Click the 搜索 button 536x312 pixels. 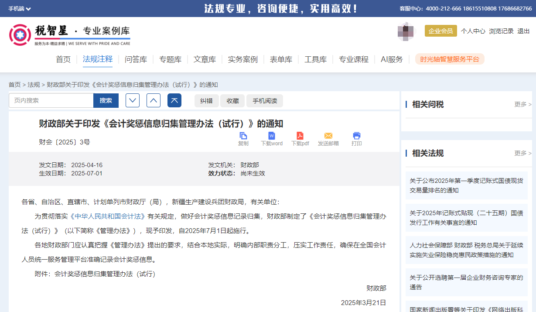pyautogui.click(x=106, y=100)
